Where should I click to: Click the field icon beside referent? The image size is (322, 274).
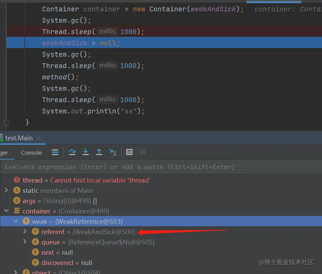click(x=35, y=231)
